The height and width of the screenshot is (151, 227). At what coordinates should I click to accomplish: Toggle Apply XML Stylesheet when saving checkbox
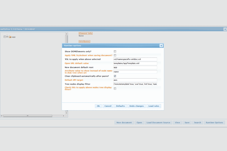(x=115, y=55)
